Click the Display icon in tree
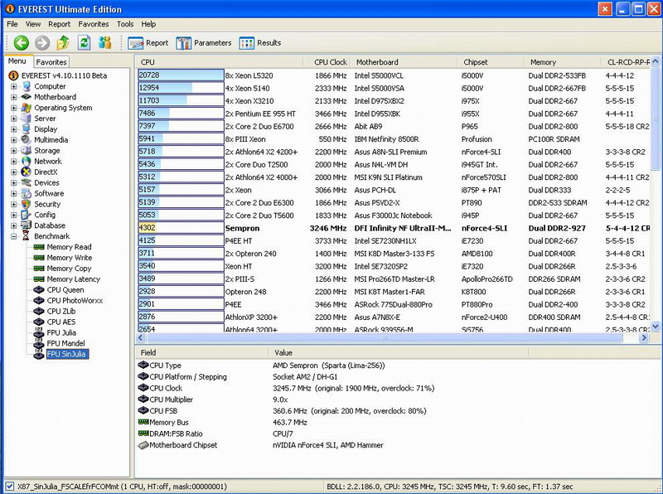This screenshot has width=663, height=494. tap(27, 129)
